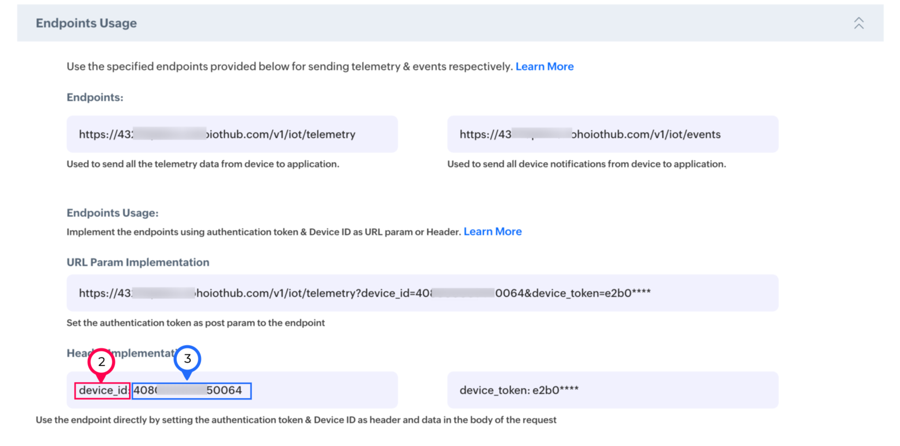Click the Endpoints subheading label

click(95, 97)
